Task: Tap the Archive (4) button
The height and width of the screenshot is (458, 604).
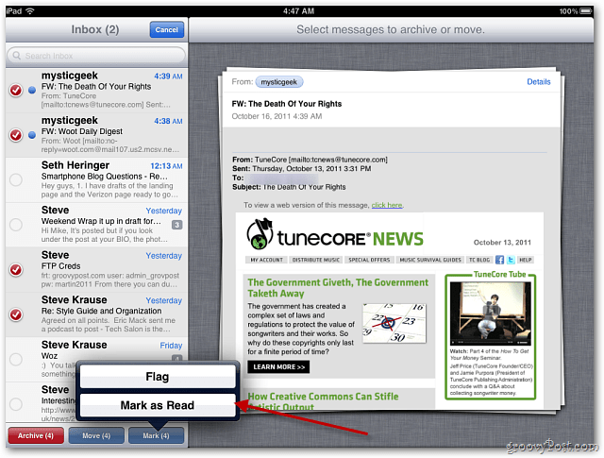Action: pyautogui.click(x=36, y=435)
